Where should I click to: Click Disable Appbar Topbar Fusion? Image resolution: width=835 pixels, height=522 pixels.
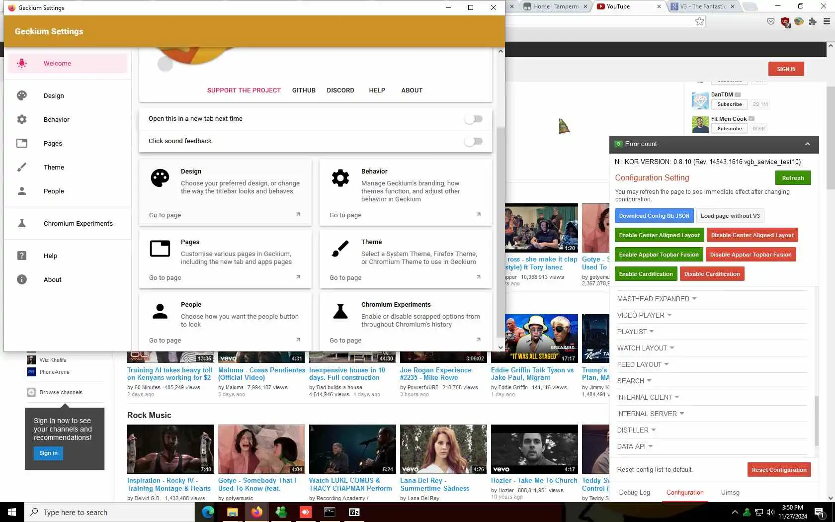tap(751, 255)
